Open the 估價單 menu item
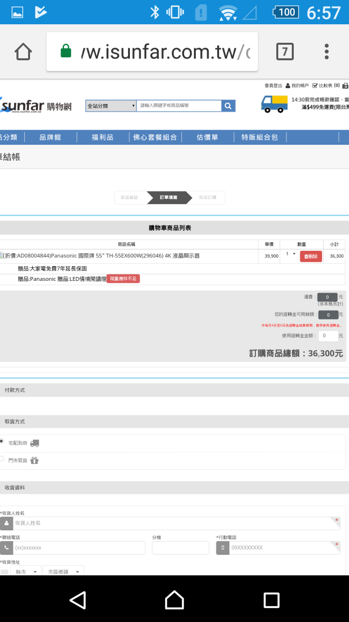 point(207,138)
